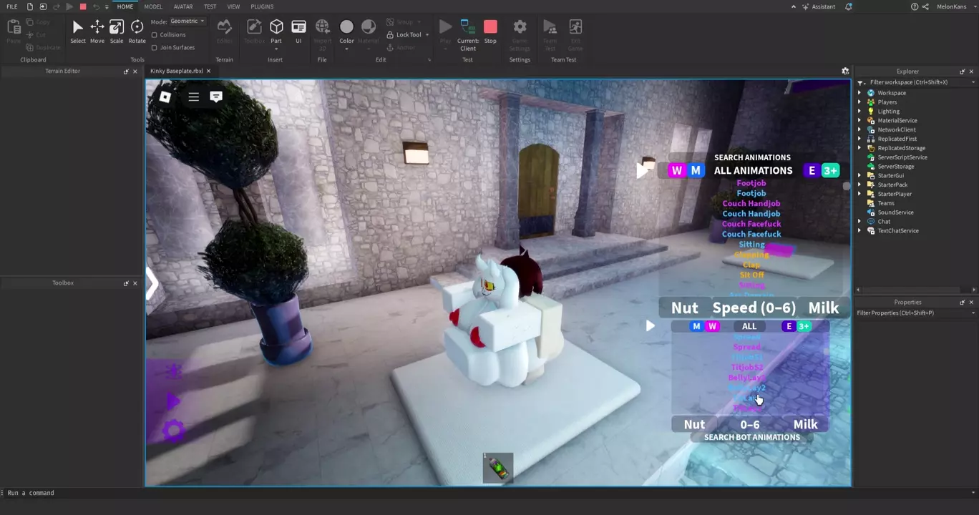The height and width of the screenshot is (515, 979).
Task: Open the in-game chat icon
Action: pyautogui.click(x=216, y=97)
